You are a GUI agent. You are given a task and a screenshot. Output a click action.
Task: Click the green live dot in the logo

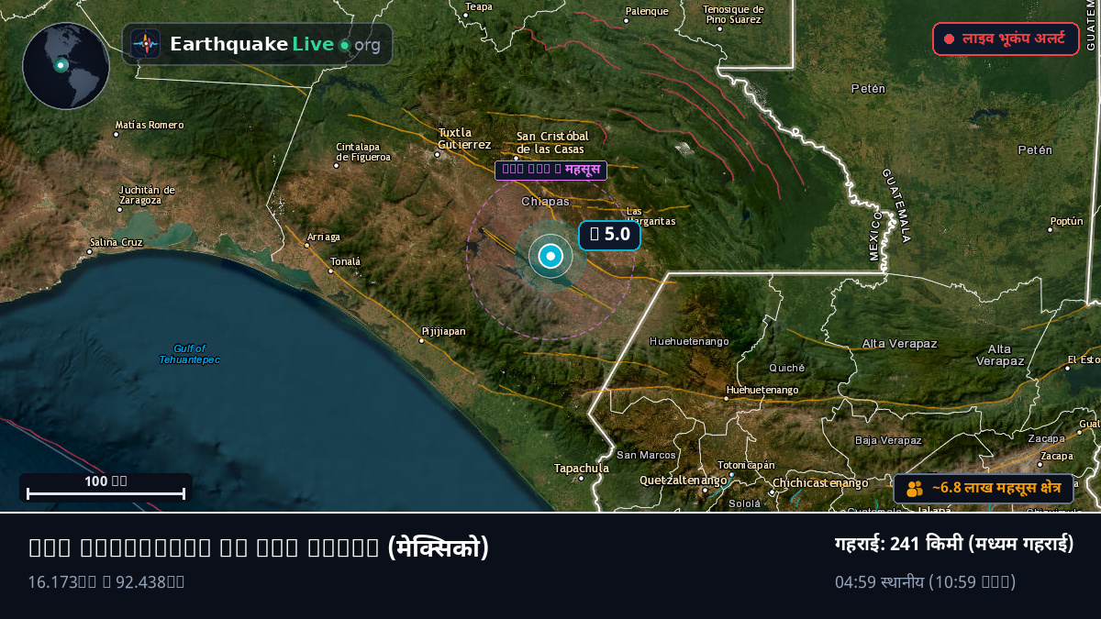click(345, 45)
